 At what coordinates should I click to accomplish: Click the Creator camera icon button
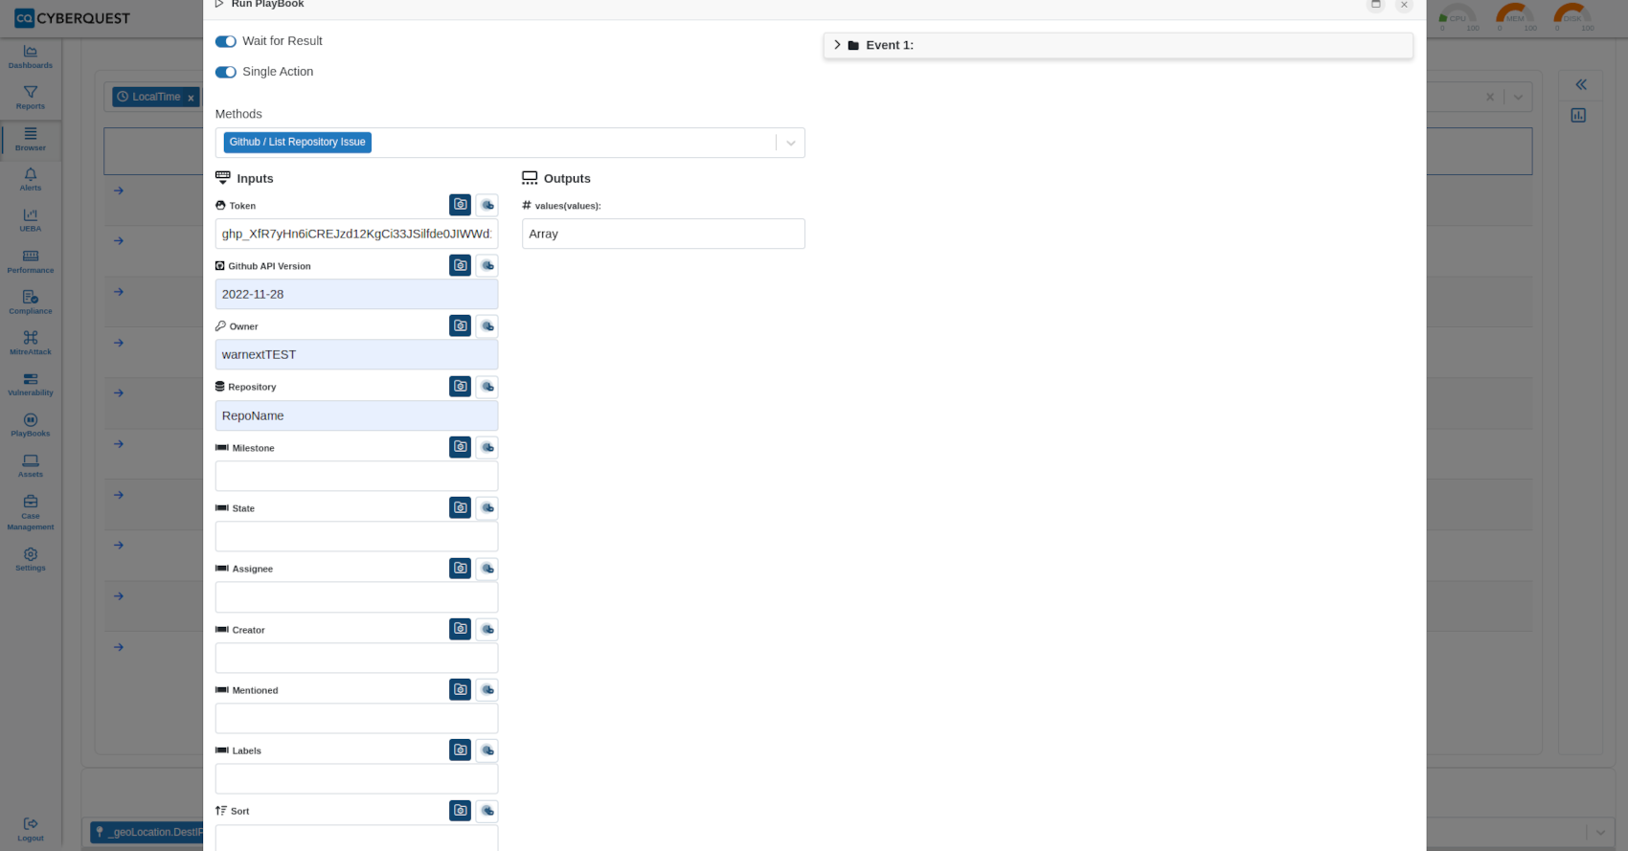coord(461,629)
